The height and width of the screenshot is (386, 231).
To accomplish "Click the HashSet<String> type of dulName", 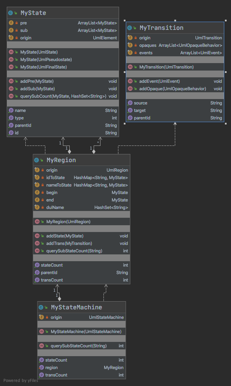I will (111, 208).
